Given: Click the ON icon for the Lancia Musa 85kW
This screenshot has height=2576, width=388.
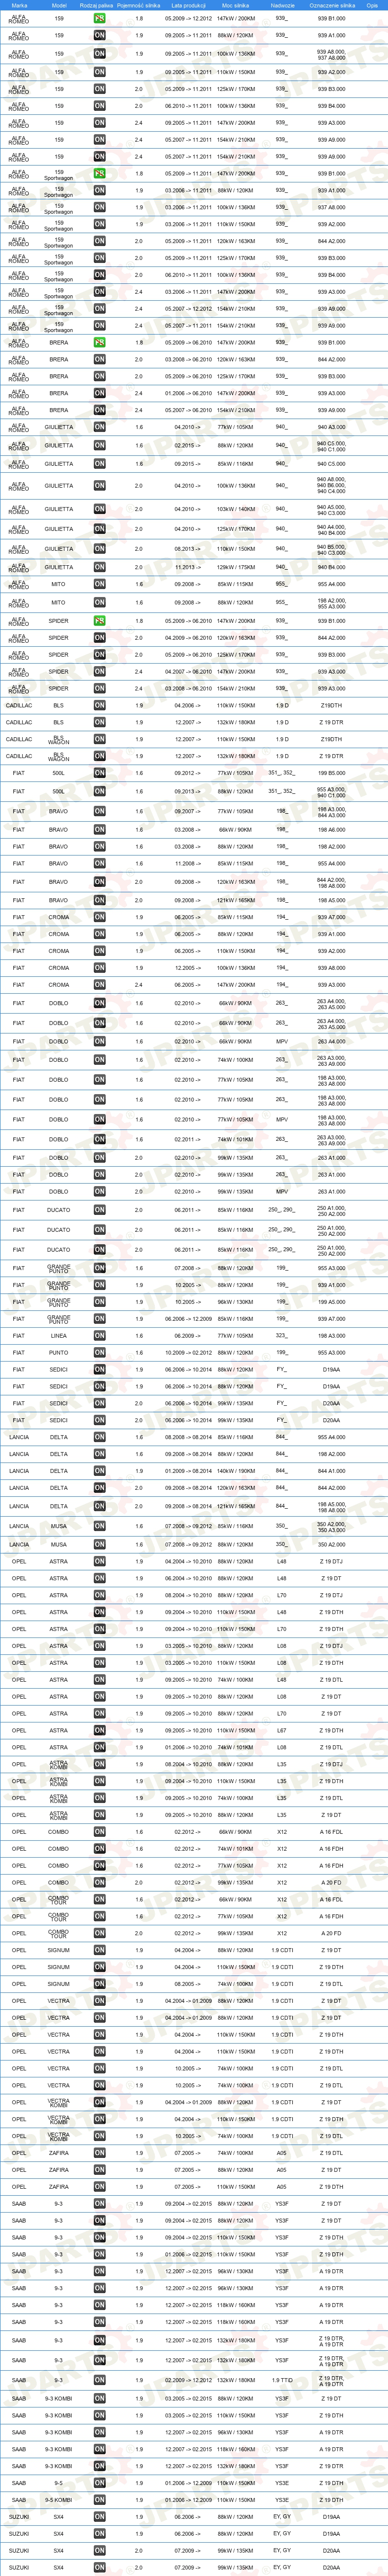Looking at the screenshot, I should [x=100, y=1527].
